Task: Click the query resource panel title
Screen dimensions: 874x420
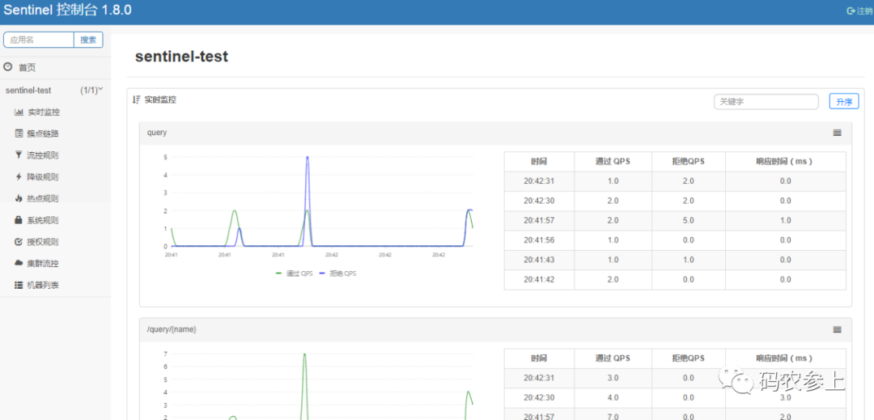Action: pos(157,133)
